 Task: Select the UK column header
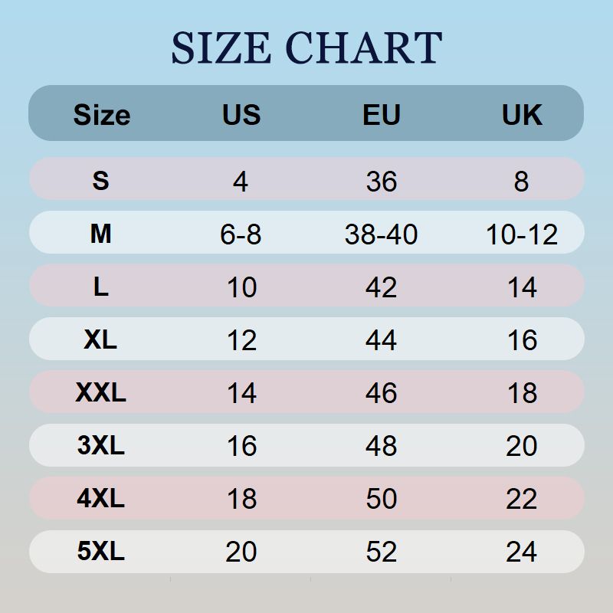(522, 115)
